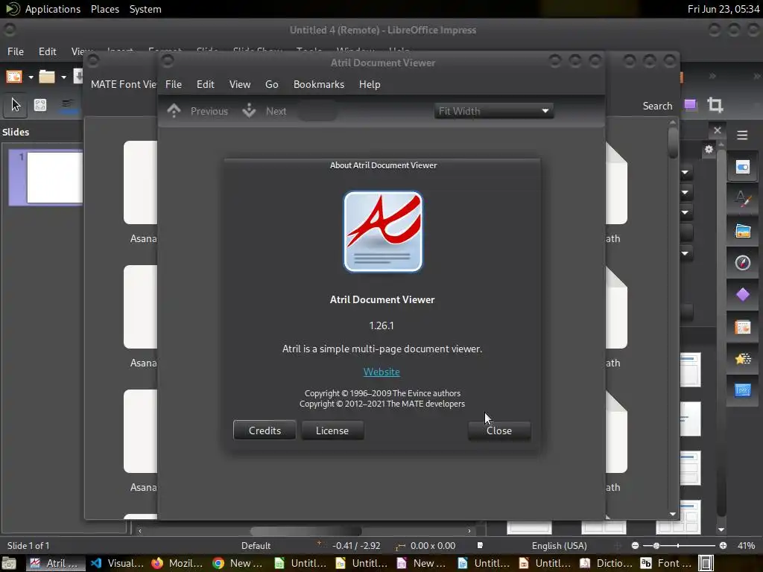The image size is (763, 572).
Task: Open the Atril Website link
Action: click(381, 372)
